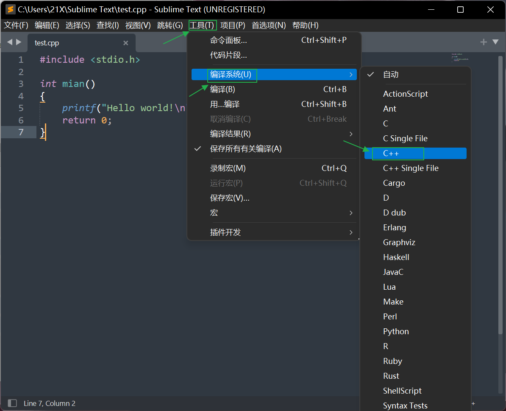This screenshot has height=411, width=506.
Task: Expand the 宏 submenu
Action: click(x=274, y=213)
